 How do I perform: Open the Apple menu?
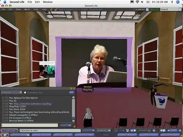click(x=5, y=2)
